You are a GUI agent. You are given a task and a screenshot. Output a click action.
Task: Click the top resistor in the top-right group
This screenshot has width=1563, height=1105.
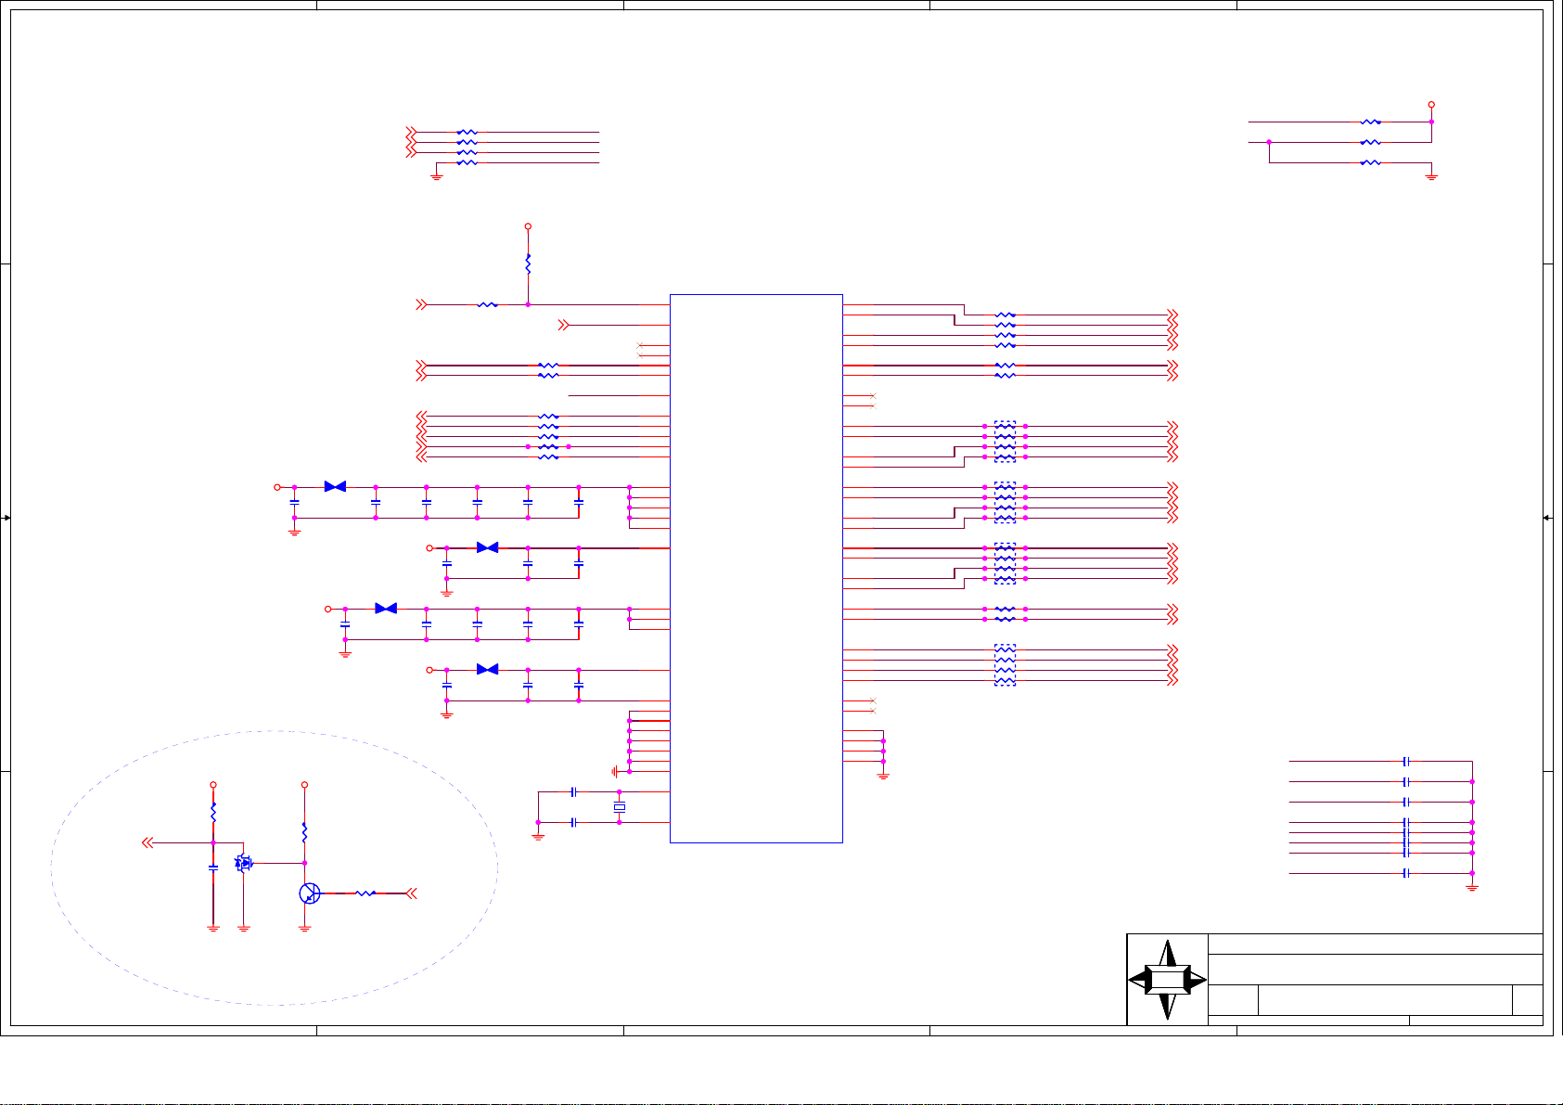[1370, 122]
